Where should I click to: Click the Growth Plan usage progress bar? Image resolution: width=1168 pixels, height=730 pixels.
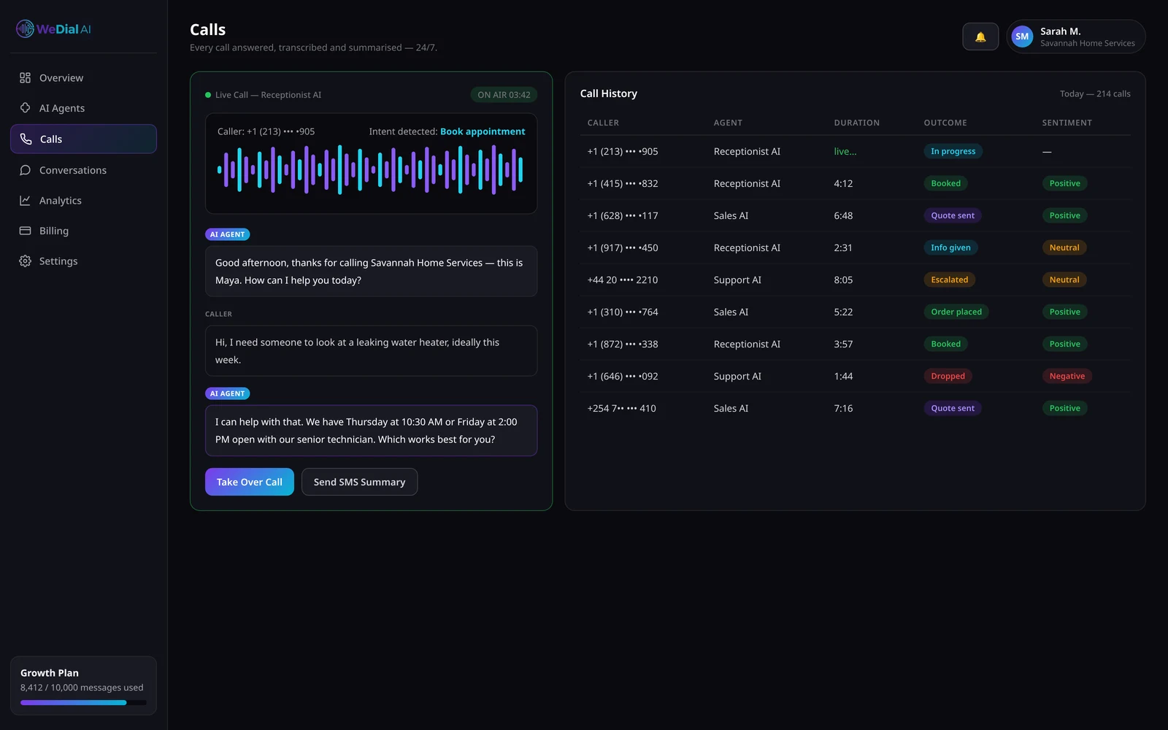(x=83, y=703)
